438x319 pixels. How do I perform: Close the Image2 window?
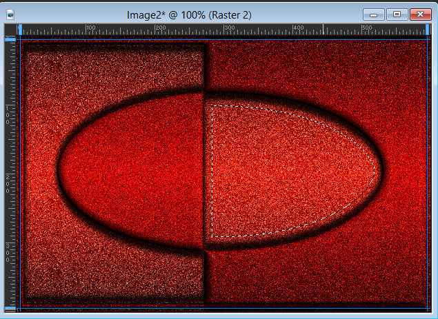(420, 14)
